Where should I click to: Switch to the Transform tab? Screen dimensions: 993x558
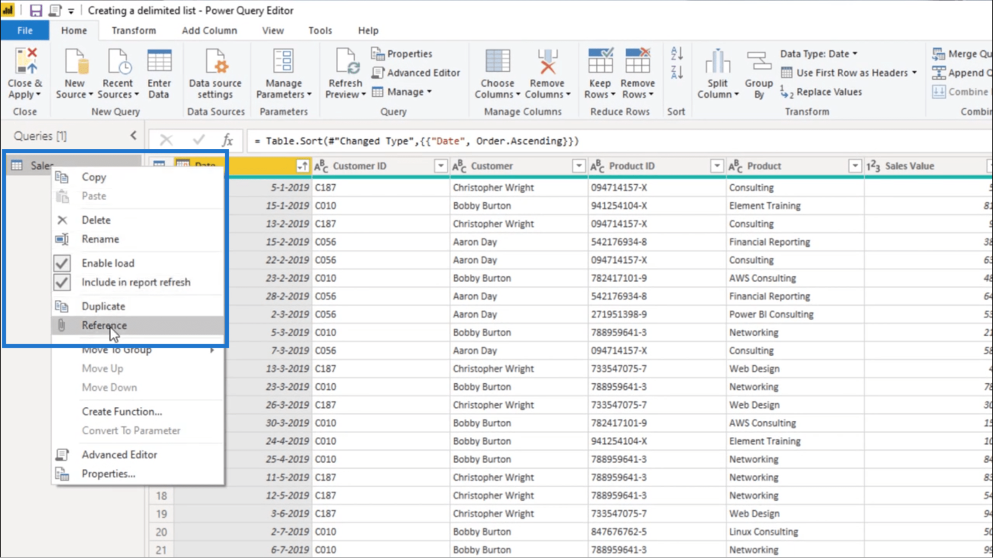(x=134, y=30)
